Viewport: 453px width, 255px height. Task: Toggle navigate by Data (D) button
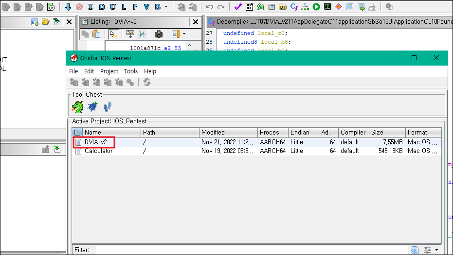tap(101, 7)
